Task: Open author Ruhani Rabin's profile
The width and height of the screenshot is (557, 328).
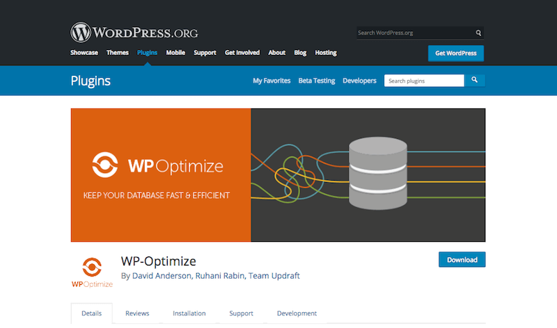Action: (220, 275)
